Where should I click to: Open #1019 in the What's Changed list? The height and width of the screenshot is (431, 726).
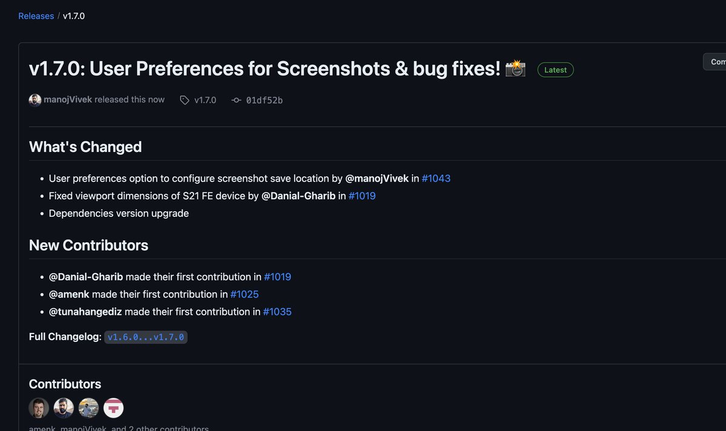362,196
